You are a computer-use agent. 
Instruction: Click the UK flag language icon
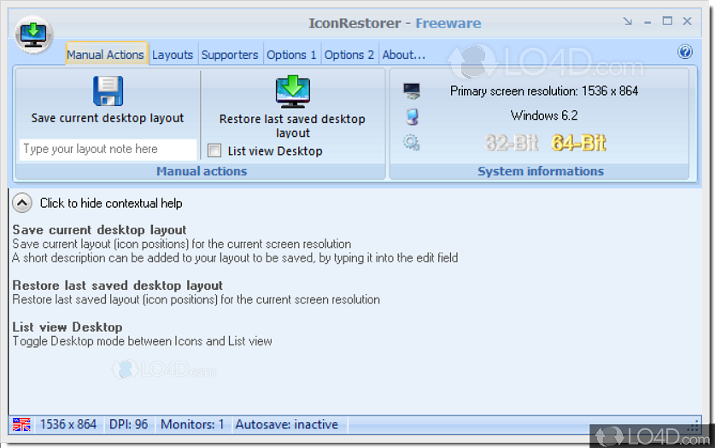(x=21, y=425)
